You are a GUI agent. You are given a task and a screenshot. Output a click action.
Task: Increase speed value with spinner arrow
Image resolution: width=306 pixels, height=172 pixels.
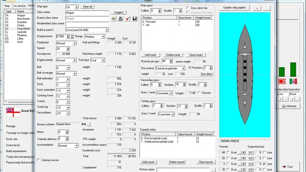[68, 48]
